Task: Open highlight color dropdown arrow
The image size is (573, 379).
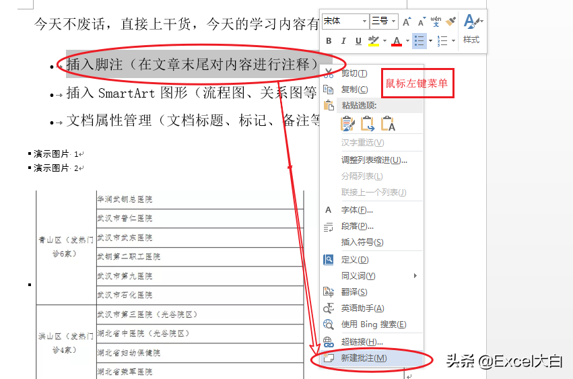Action: tap(384, 41)
